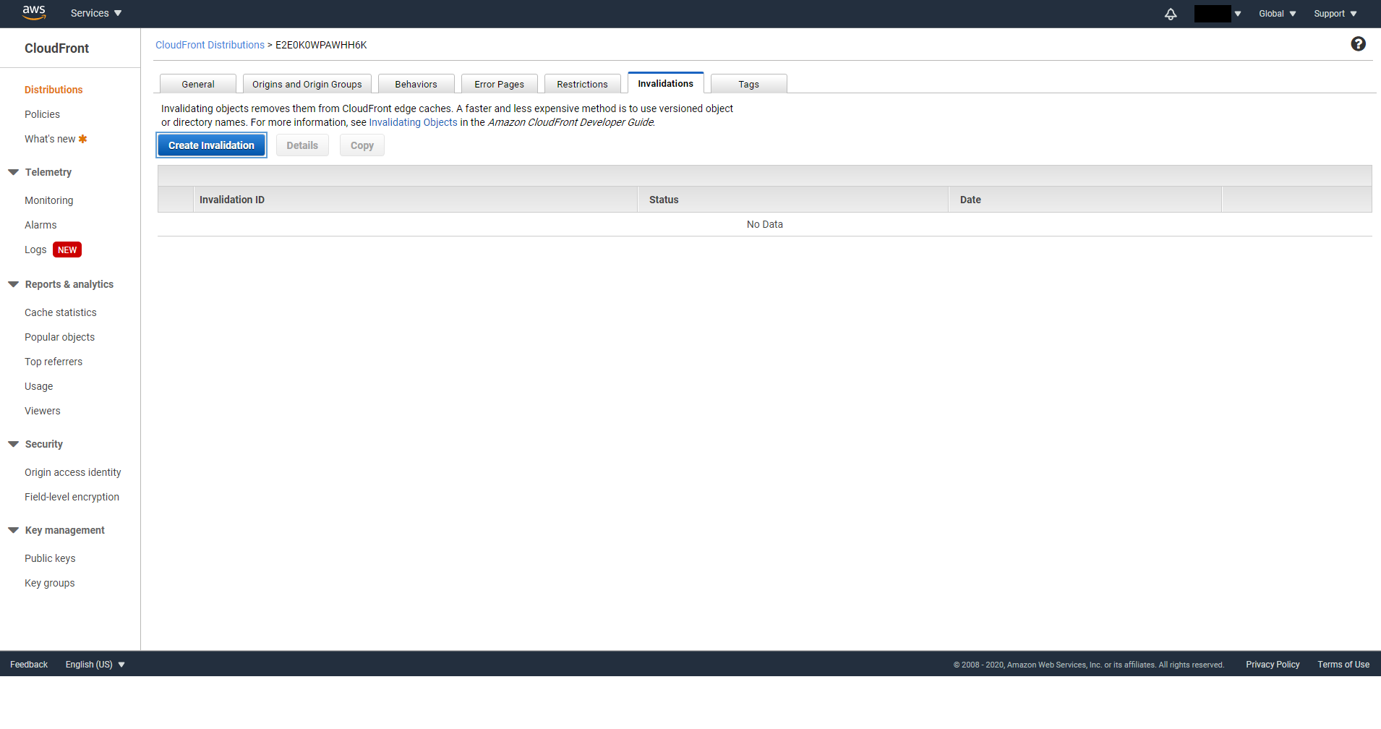The image size is (1381, 729).
Task: Open Cache statistics report
Action: point(60,312)
